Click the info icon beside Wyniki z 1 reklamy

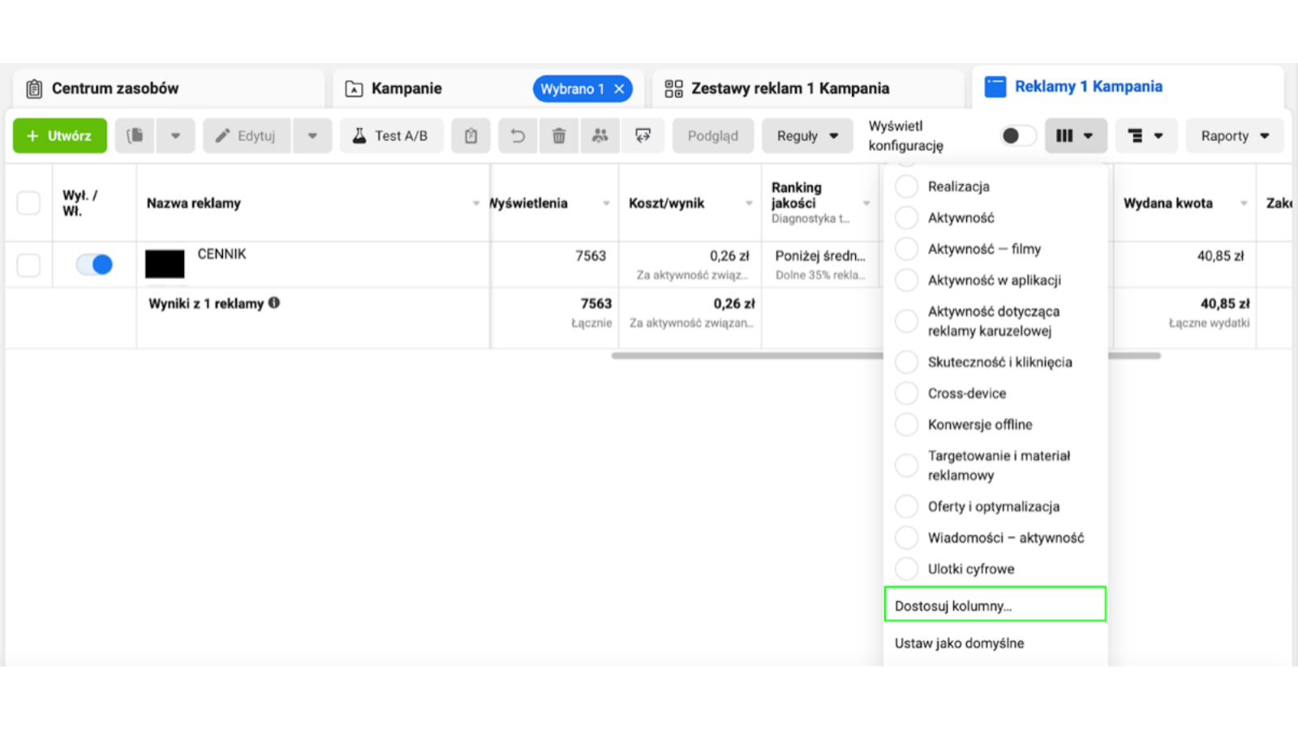274,303
